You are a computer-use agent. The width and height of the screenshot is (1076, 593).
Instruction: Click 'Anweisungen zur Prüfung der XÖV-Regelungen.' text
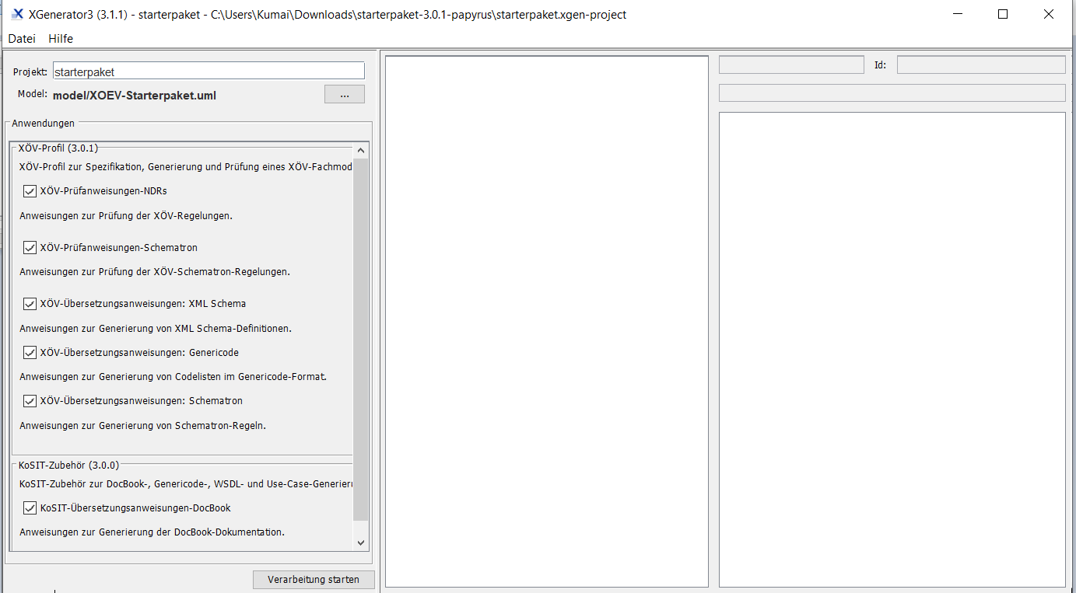(126, 216)
